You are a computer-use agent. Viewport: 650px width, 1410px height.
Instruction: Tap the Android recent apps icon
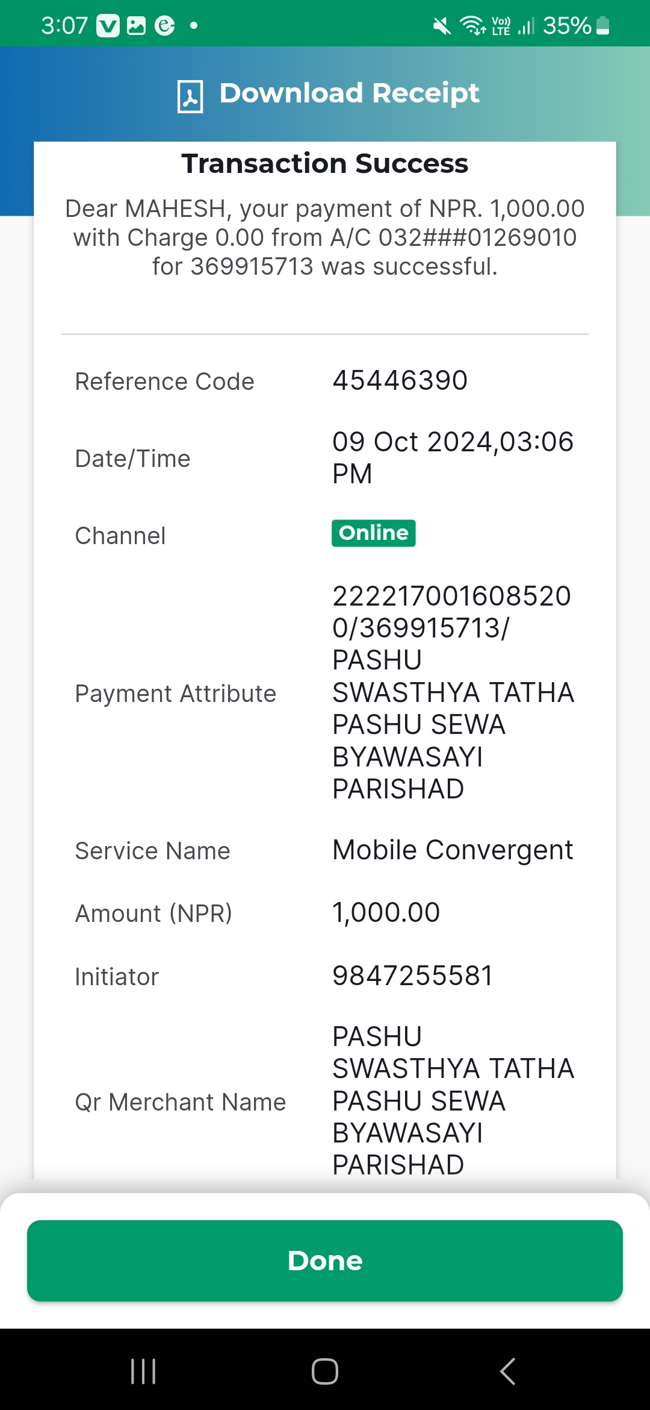point(143,1371)
